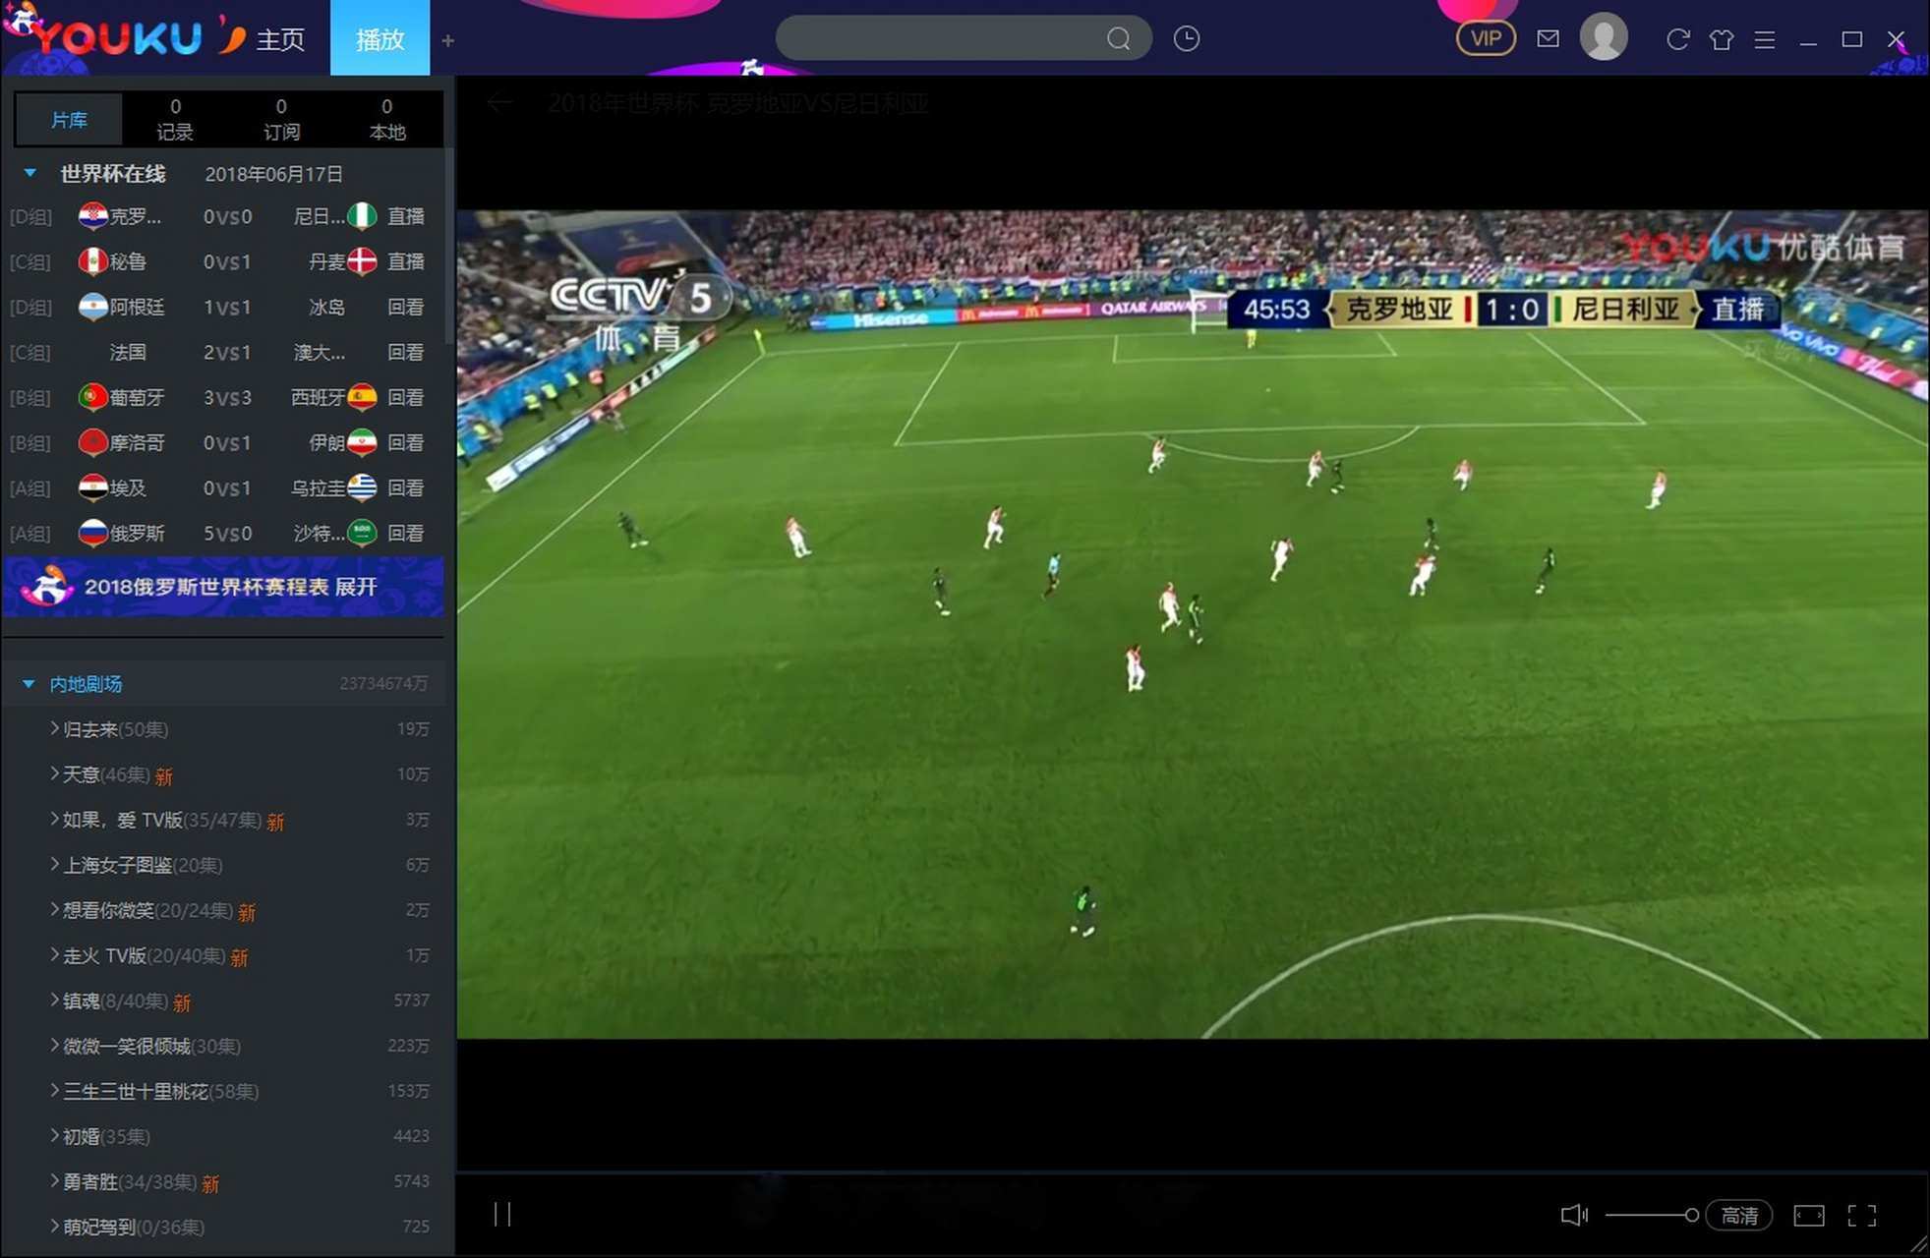Click the Spain flag icon

[x=363, y=397]
